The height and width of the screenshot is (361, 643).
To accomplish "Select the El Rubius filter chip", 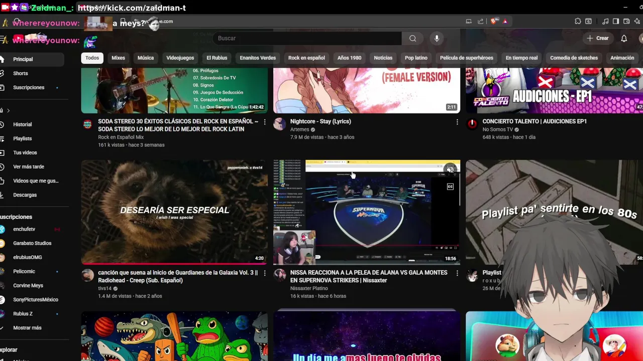I will (217, 58).
